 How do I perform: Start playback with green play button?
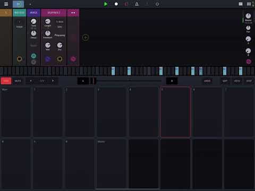(106, 4)
